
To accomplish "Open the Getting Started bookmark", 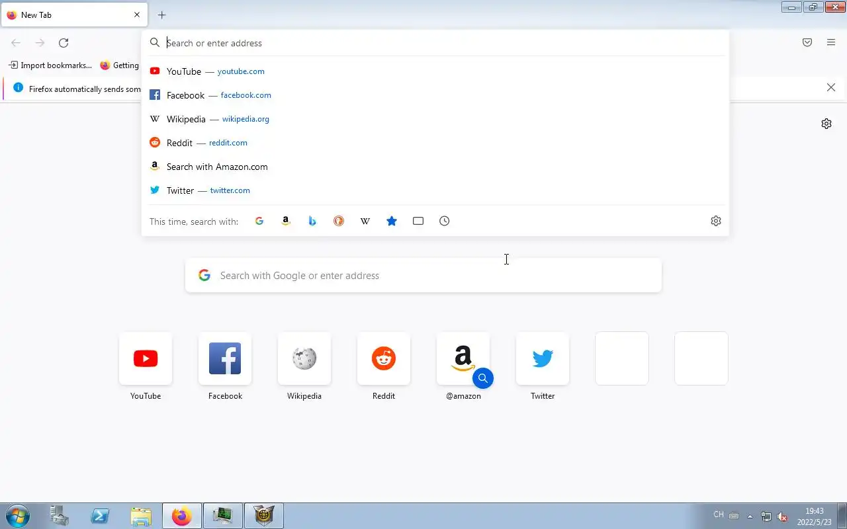I will click(120, 65).
